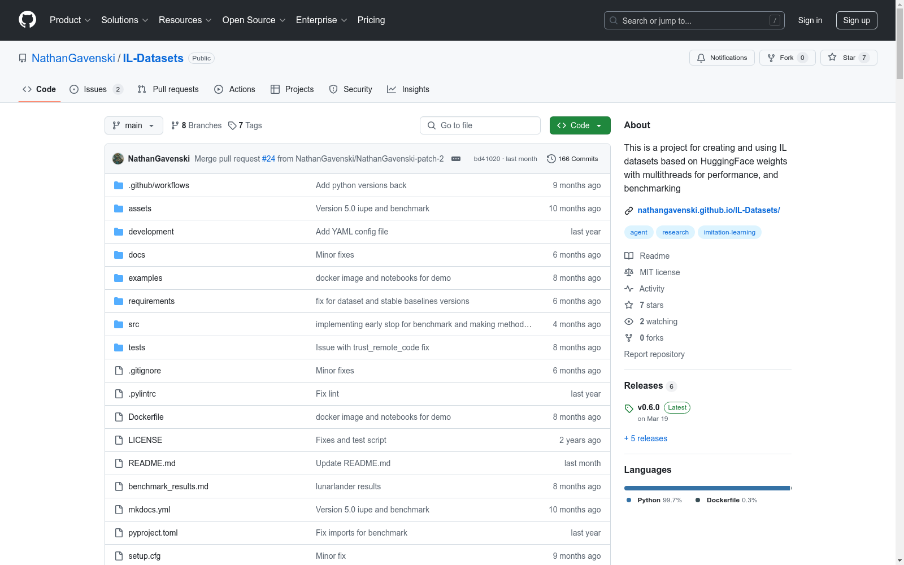The image size is (904, 565).
Task: Open the green Code dropdown button
Action: point(580,125)
